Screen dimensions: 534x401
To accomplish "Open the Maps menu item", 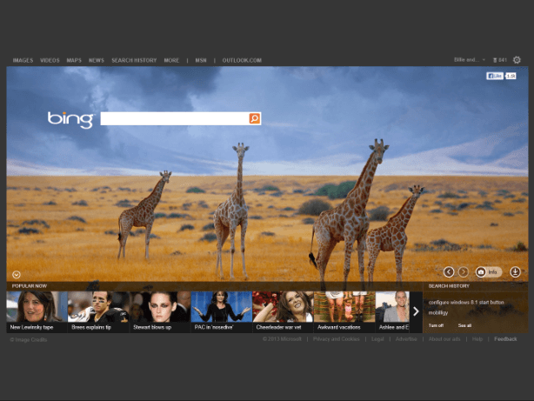I will coord(74,60).
